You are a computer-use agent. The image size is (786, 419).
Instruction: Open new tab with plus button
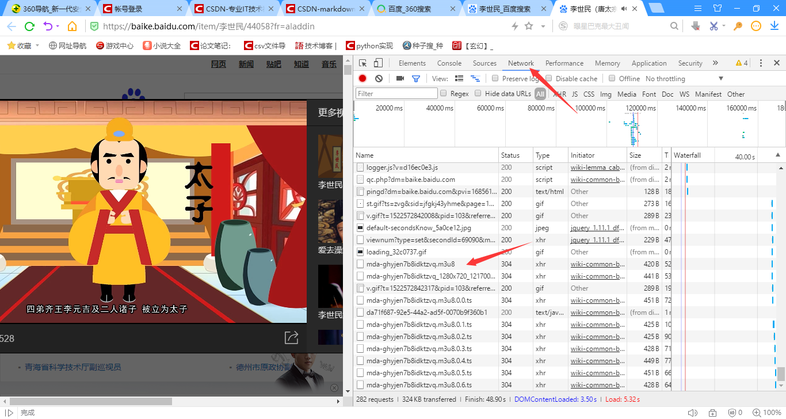(x=657, y=8)
